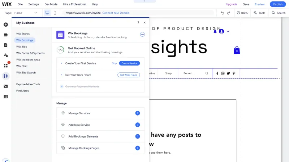Select Wix Forms & Payments
This screenshot has width=289, height=162.
(x=30, y=53)
